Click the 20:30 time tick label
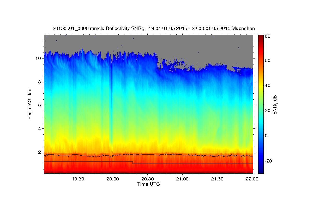The height and width of the screenshot is (208, 313). point(147,179)
